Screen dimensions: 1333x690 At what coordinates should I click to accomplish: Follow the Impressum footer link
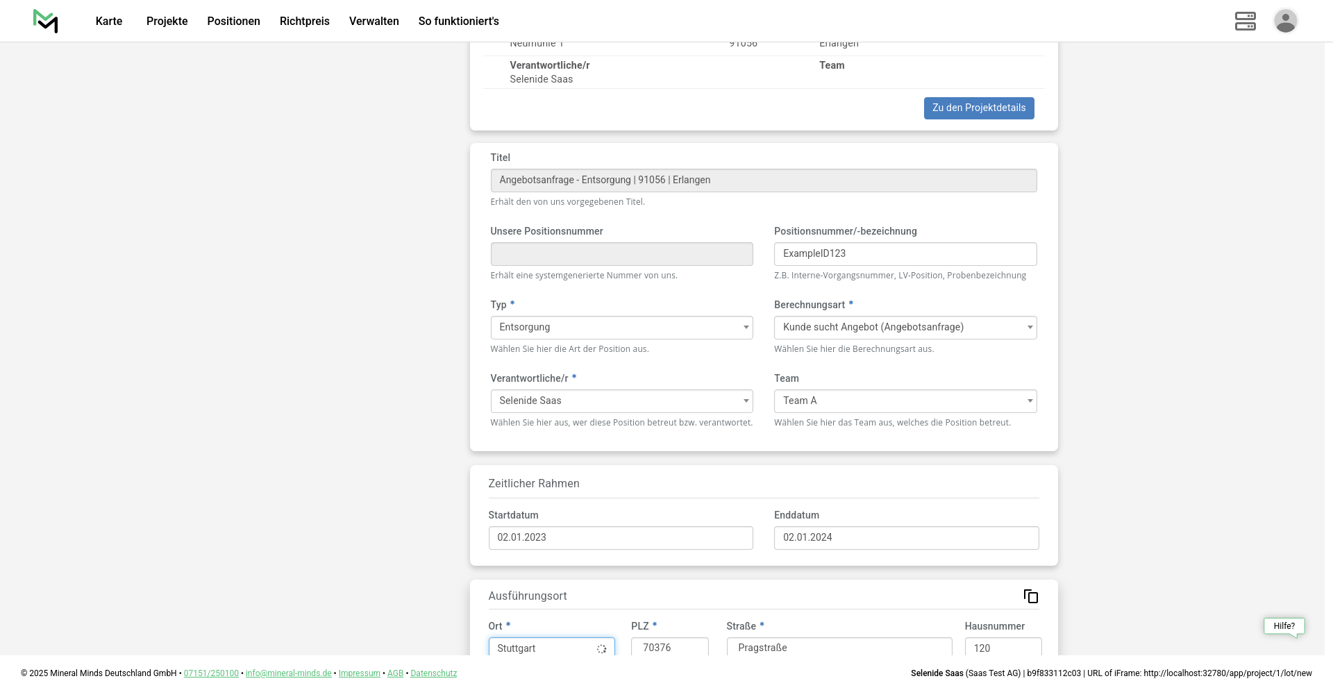click(359, 673)
